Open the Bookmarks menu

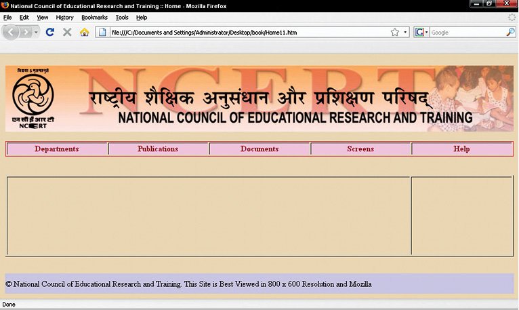[x=94, y=17]
